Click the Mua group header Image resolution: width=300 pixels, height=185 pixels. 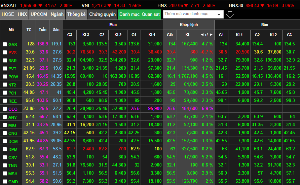113,25
